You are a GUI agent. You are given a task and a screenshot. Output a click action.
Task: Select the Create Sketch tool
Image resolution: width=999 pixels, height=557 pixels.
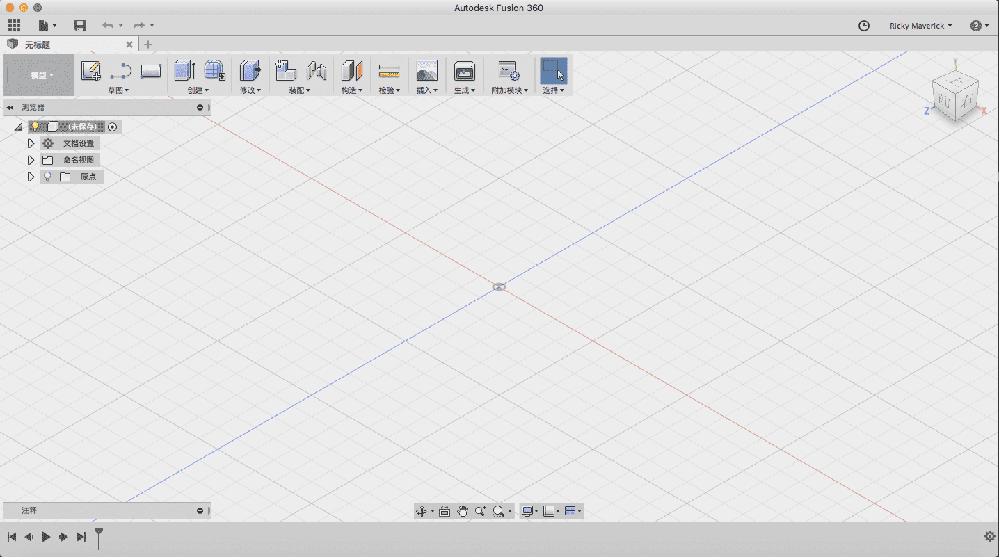pyautogui.click(x=91, y=70)
